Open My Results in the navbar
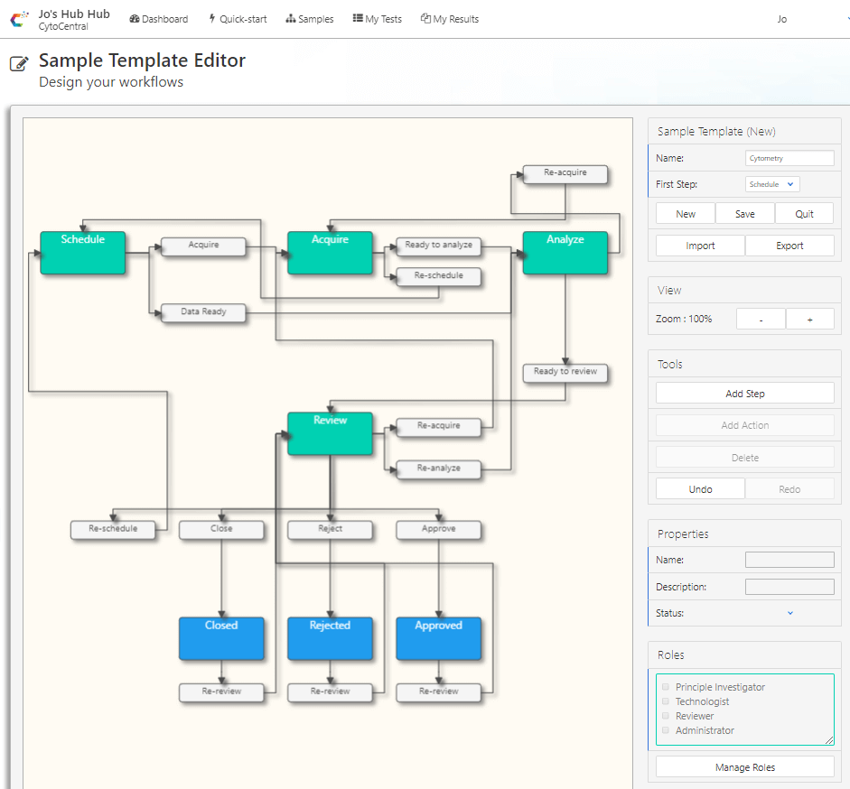850x789 pixels. [x=450, y=19]
